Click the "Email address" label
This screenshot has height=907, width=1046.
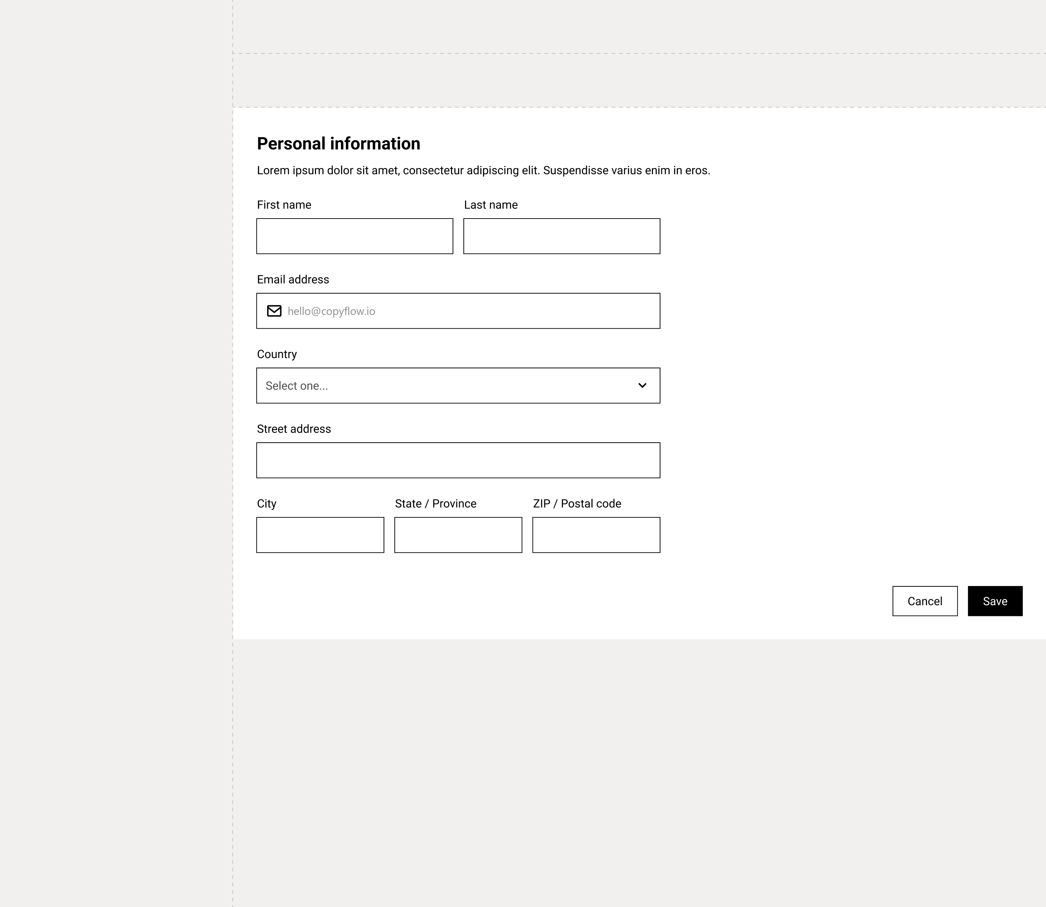point(293,279)
